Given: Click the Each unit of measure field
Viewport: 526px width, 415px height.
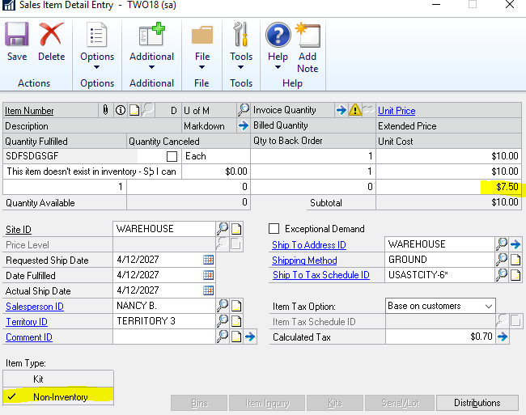Looking at the screenshot, I should coord(216,156).
